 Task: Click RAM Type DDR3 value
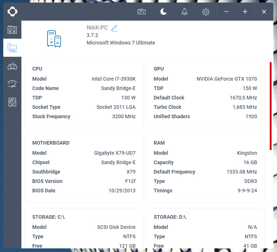point(251,181)
